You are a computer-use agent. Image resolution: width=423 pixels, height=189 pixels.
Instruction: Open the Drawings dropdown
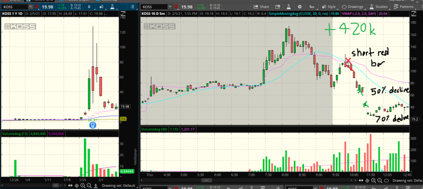coord(353,7)
